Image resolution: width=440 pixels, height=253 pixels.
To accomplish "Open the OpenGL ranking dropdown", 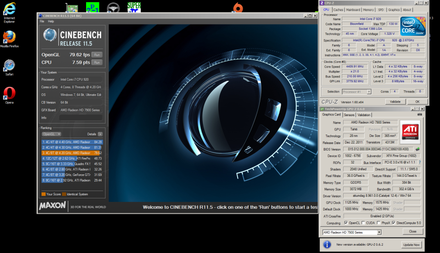I will click(x=51, y=134).
